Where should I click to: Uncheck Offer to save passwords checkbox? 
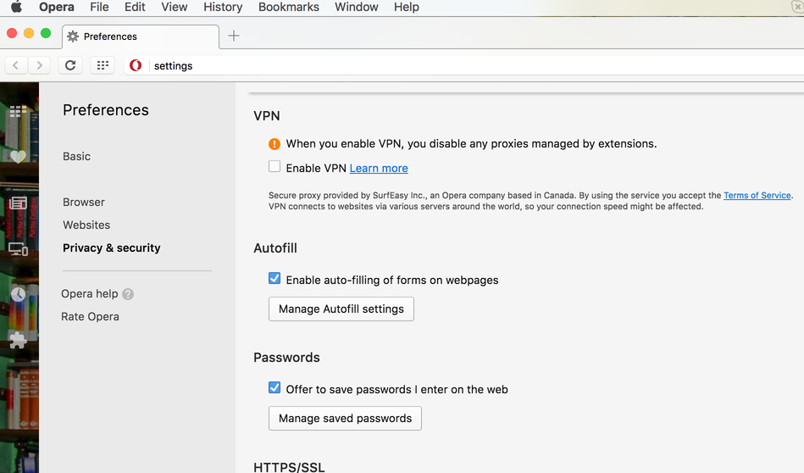(x=274, y=388)
